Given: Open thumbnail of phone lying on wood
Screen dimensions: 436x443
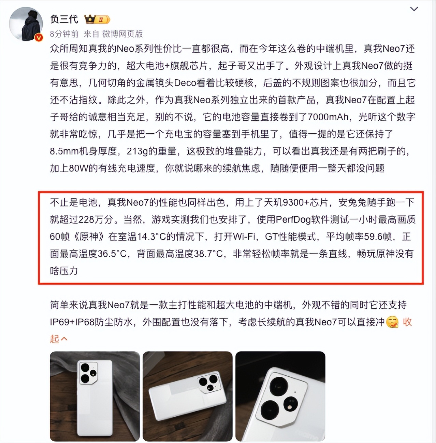Looking at the screenshot, I should (188, 397).
